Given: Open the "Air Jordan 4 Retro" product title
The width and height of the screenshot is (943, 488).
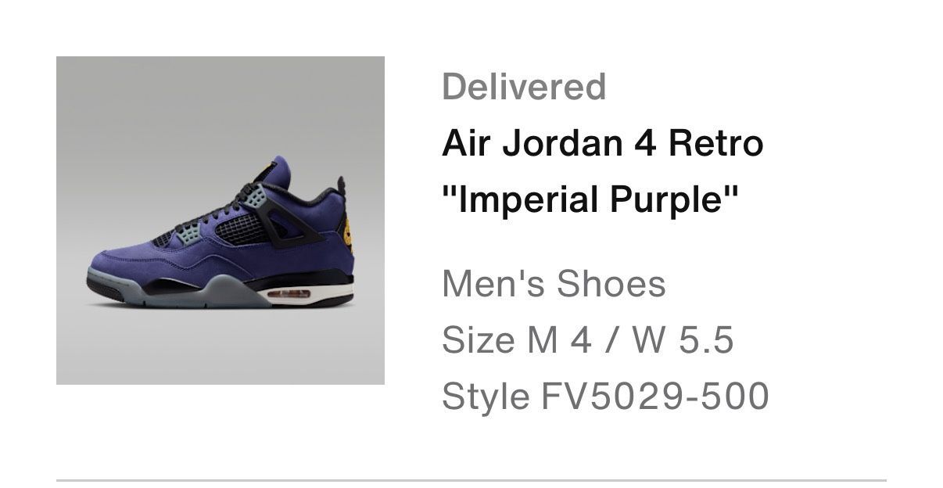Looking at the screenshot, I should click(x=602, y=143).
